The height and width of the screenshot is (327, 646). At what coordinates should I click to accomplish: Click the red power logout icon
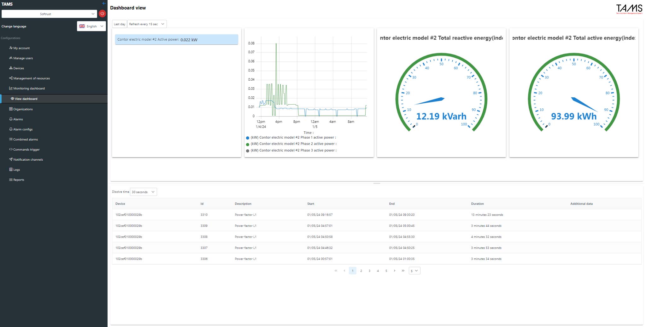(102, 14)
